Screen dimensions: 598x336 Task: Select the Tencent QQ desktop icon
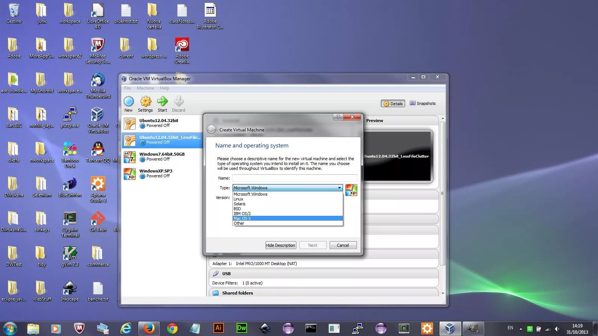coord(98,152)
